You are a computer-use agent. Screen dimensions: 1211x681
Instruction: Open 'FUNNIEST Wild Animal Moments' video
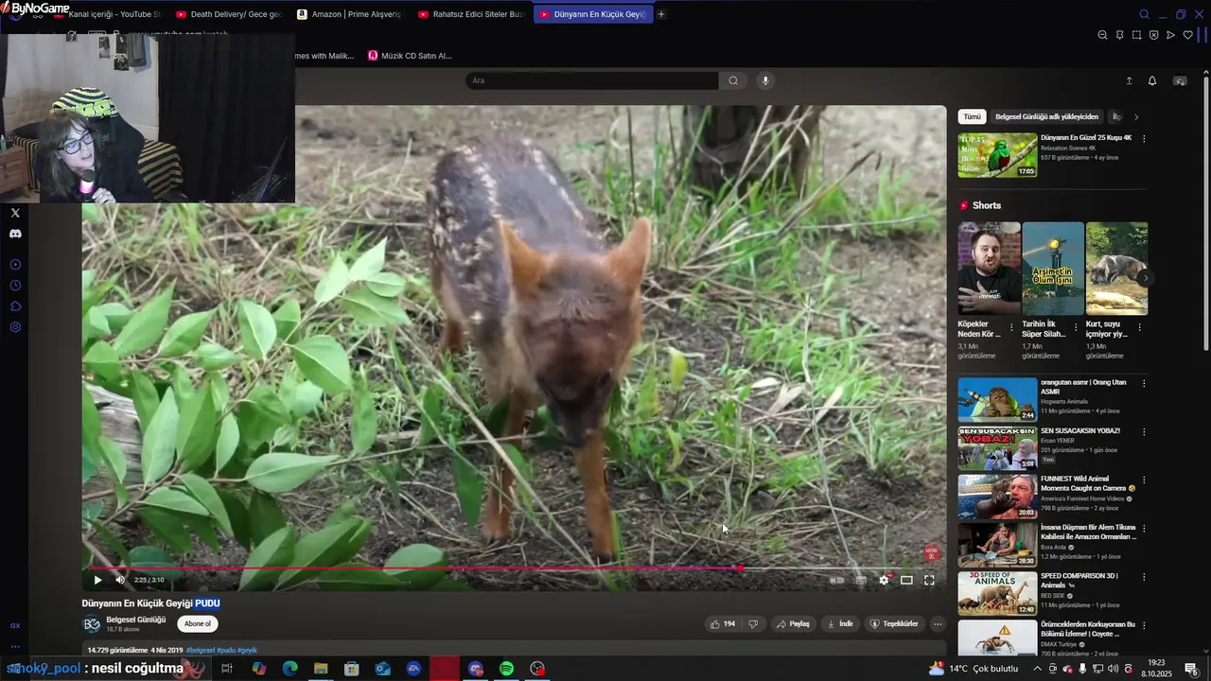pos(997,497)
